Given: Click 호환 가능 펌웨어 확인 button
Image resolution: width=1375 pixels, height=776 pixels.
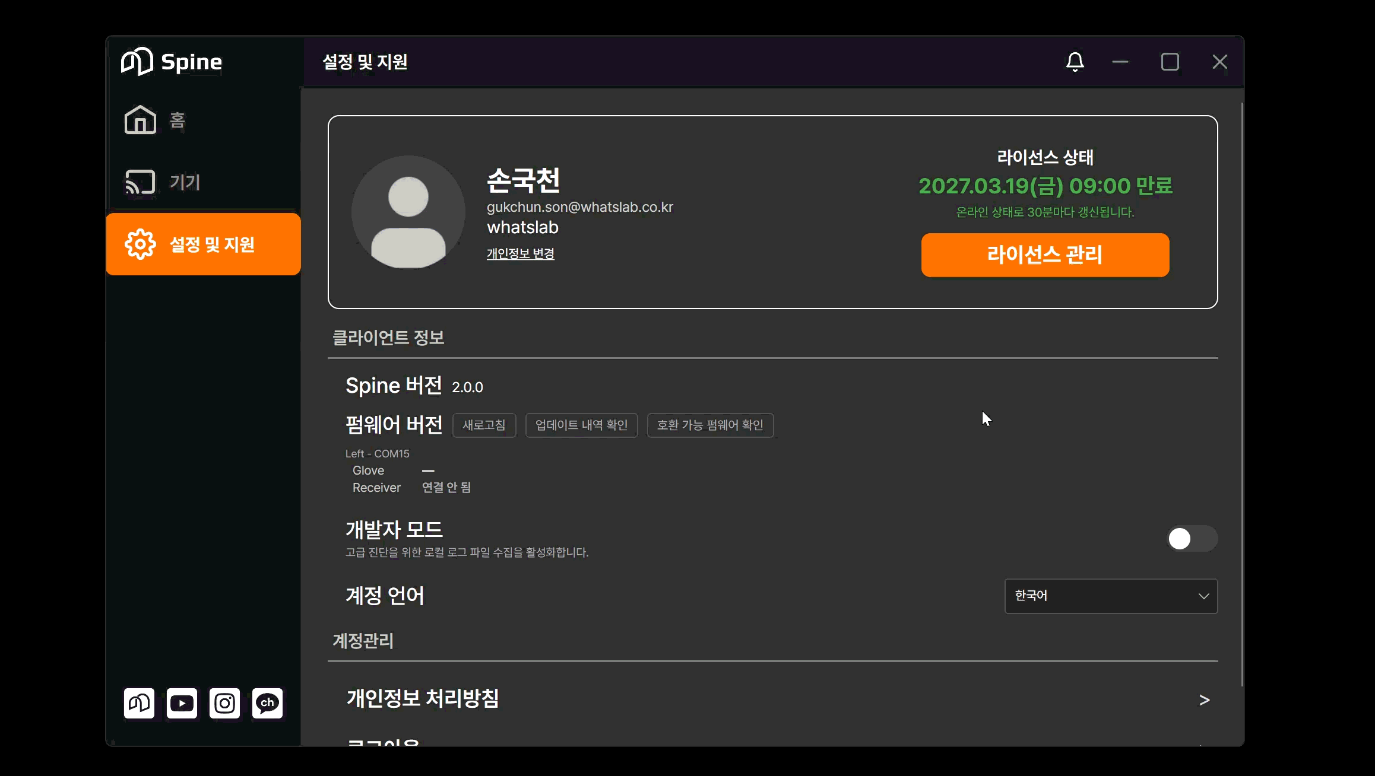Looking at the screenshot, I should (x=710, y=425).
